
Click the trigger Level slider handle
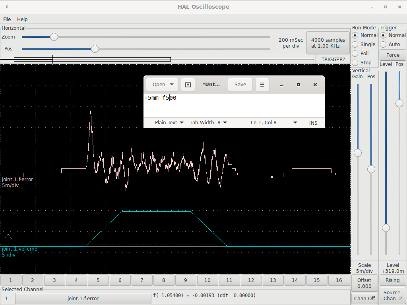point(386,228)
